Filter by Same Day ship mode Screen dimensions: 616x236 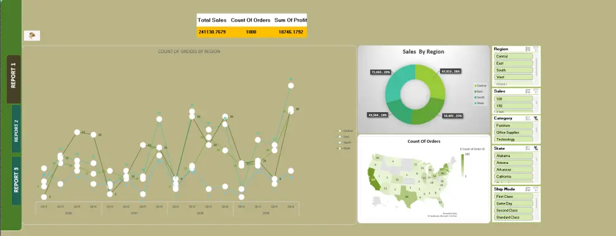tap(513, 203)
